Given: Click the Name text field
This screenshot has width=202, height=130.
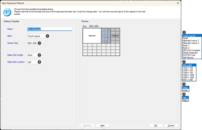Looking at the screenshot, I should tap(49, 29).
